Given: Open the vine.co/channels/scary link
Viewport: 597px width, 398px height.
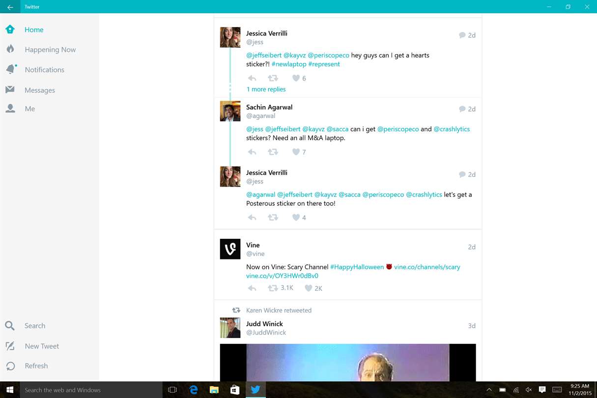Looking at the screenshot, I should click(427, 267).
